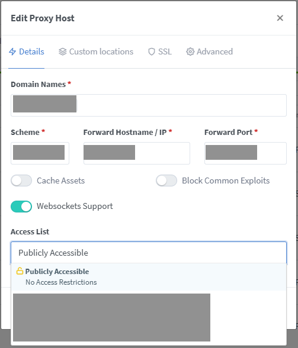The width and height of the screenshot is (298, 348).
Task: Click the gear icon beside Advanced
Action: point(190,51)
